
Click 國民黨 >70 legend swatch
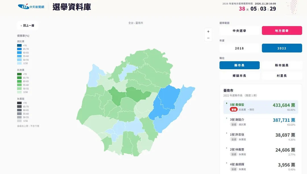(19, 45)
